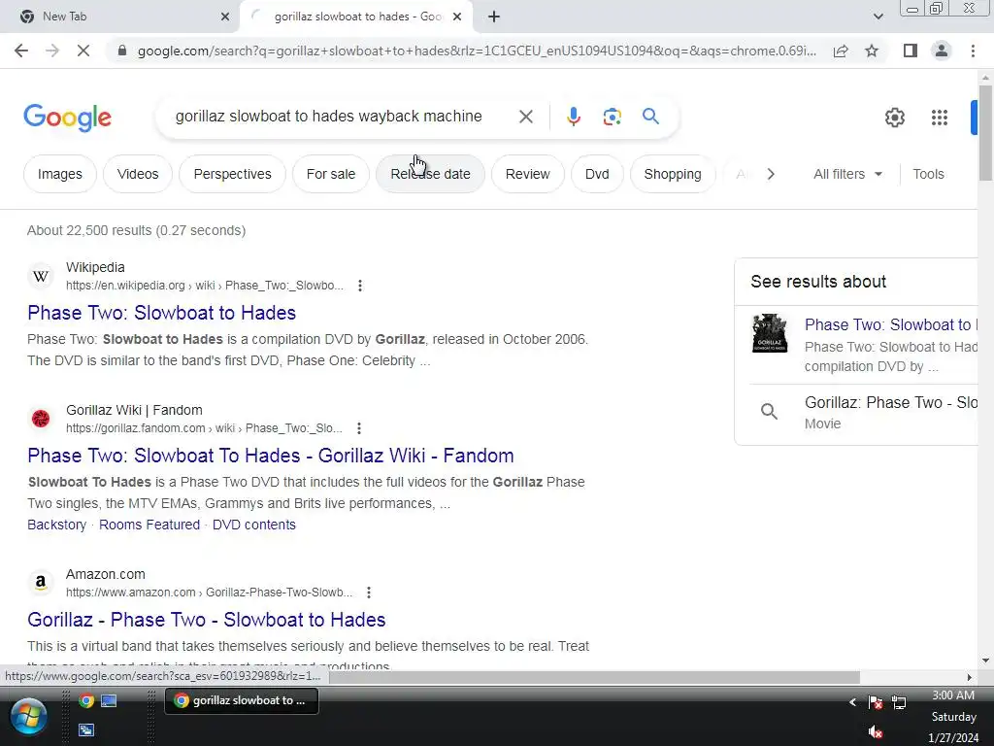Search by image with Google Lens icon
The width and height of the screenshot is (994, 746).
(x=612, y=117)
